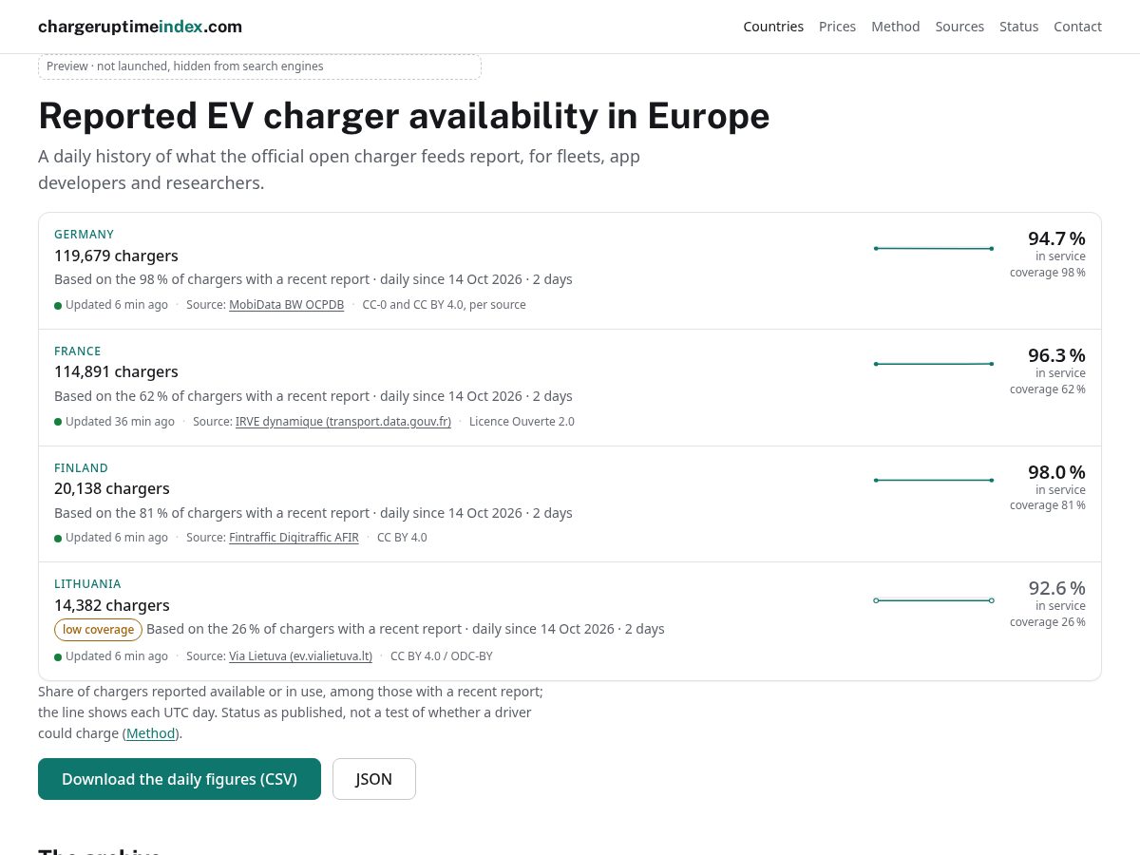Click the 'coverage 62 %' text

(1048, 389)
